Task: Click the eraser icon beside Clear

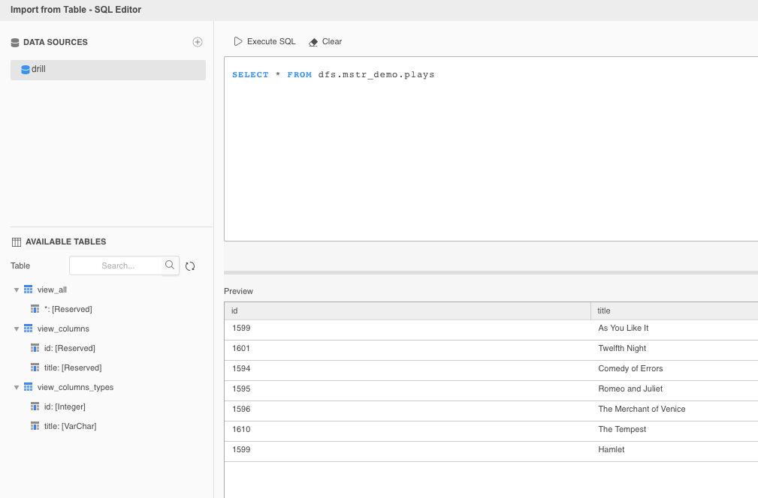Action: pos(313,41)
